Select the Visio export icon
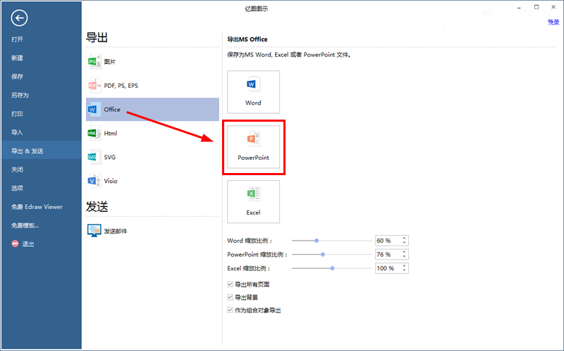The height and width of the screenshot is (351, 564). [94, 181]
